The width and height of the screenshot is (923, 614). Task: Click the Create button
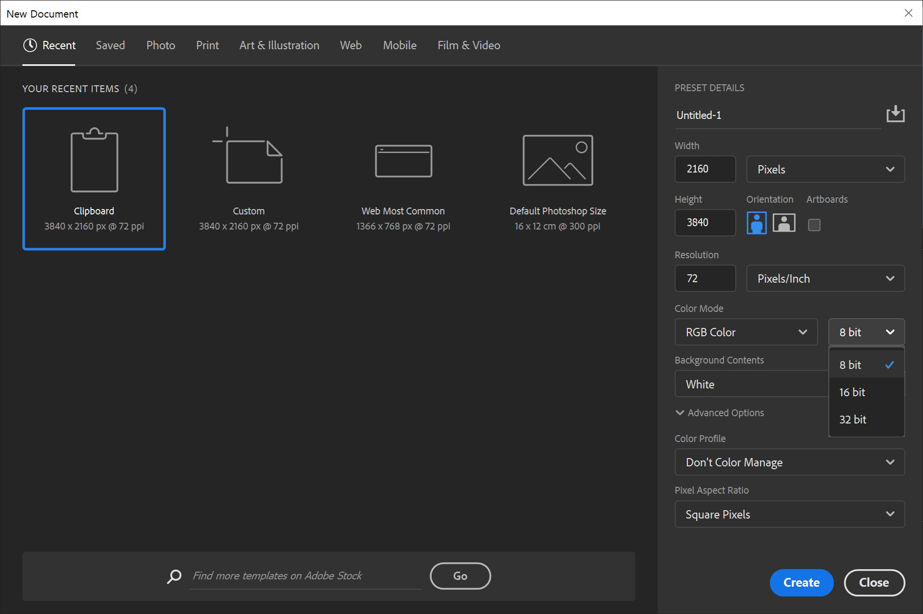[802, 582]
